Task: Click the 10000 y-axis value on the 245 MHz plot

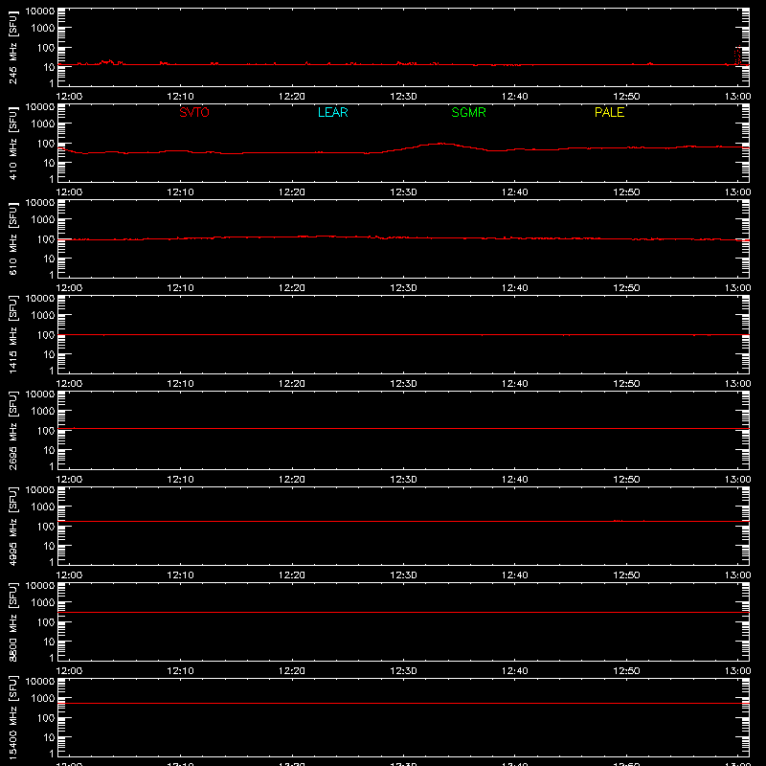Action: click(40, 11)
